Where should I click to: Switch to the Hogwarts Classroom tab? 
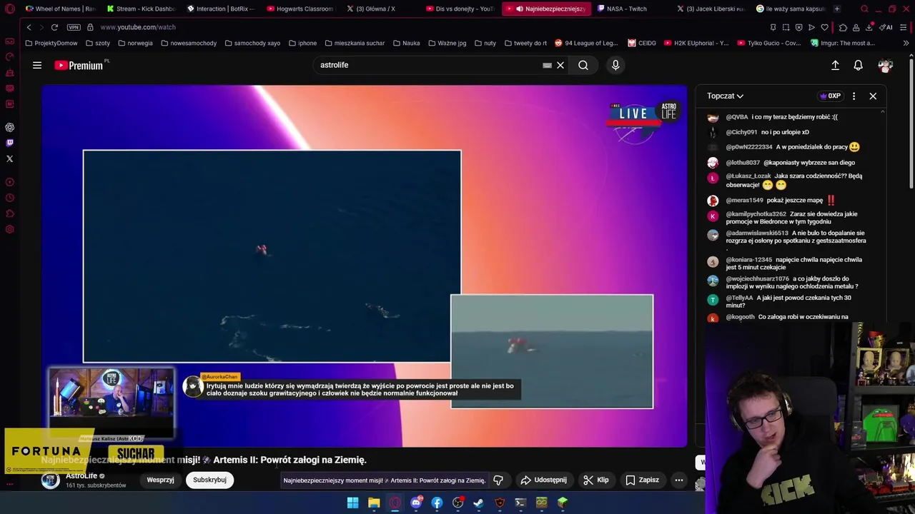tap(302, 9)
